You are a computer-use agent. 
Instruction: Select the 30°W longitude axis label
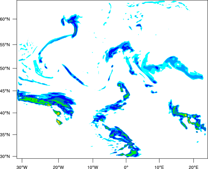[x=22, y=167]
